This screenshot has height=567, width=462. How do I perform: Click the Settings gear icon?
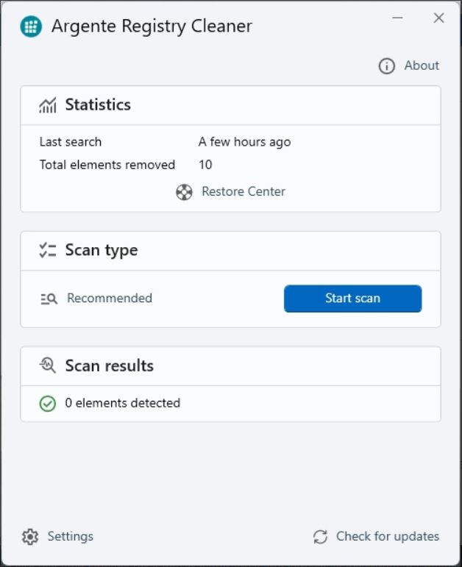(x=30, y=537)
